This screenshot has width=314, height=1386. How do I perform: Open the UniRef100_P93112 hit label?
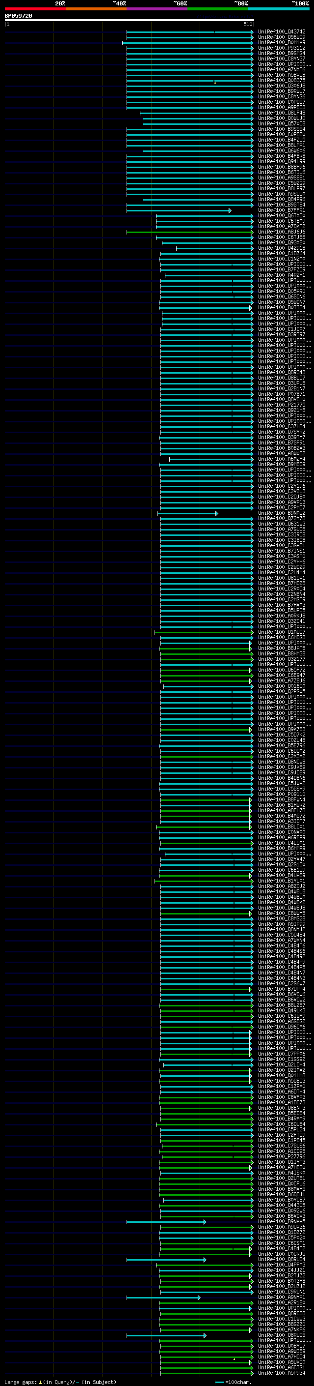tap(282, 48)
